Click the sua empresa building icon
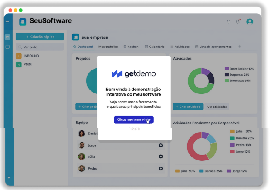The height and width of the screenshot is (190, 271). tap(75, 37)
